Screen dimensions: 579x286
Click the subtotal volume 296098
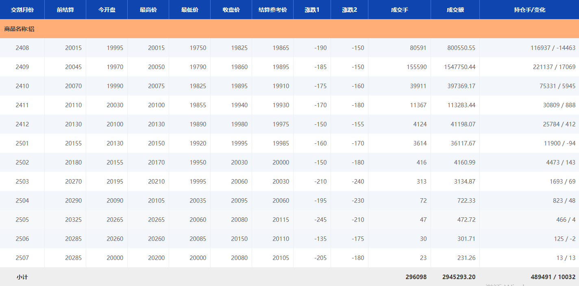tap(416, 277)
